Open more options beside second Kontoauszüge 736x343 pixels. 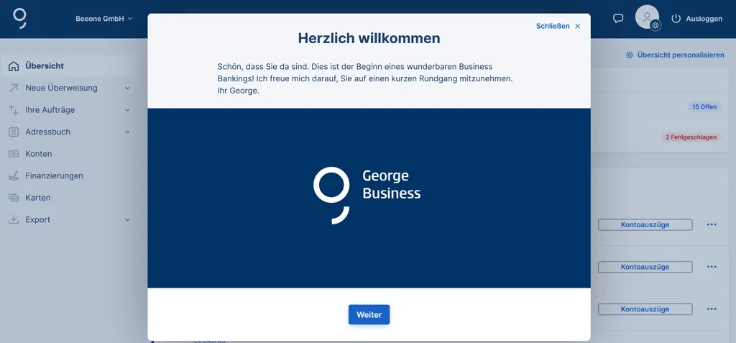coord(712,267)
